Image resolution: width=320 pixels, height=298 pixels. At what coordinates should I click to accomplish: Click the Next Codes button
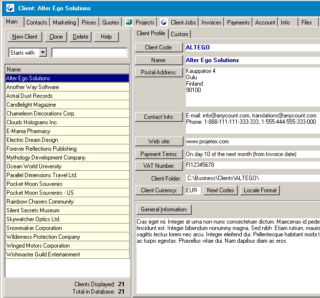(220, 190)
